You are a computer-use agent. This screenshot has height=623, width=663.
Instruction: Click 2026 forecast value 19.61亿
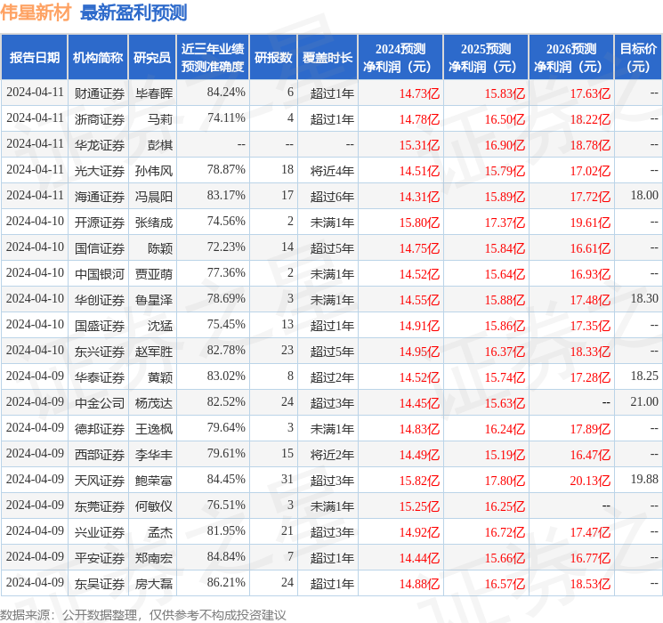[x=590, y=222]
